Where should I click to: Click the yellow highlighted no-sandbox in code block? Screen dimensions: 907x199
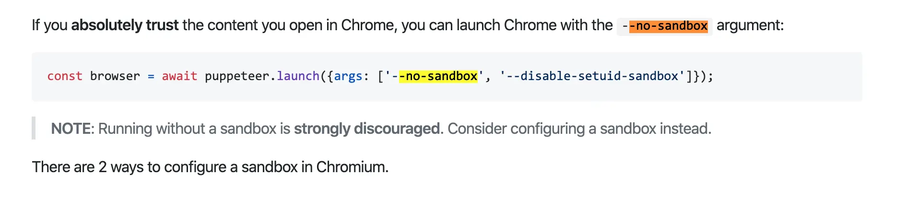(x=438, y=76)
